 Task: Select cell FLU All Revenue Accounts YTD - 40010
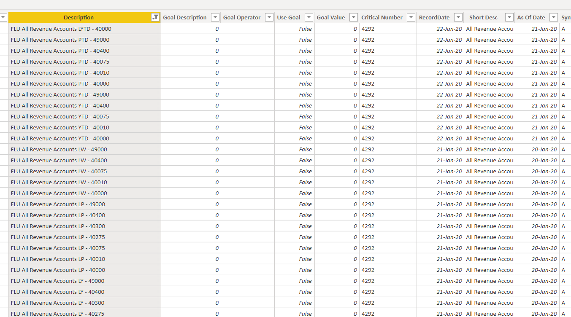[84, 127]
